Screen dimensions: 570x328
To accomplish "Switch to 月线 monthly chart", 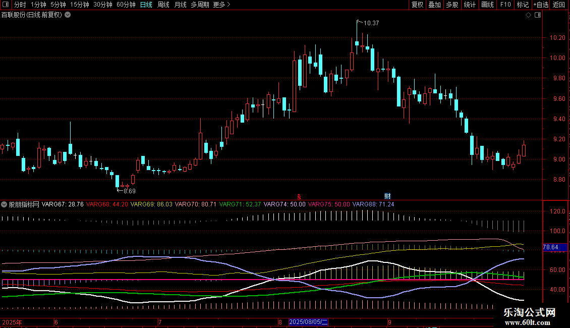I will (x=180, y=5).
